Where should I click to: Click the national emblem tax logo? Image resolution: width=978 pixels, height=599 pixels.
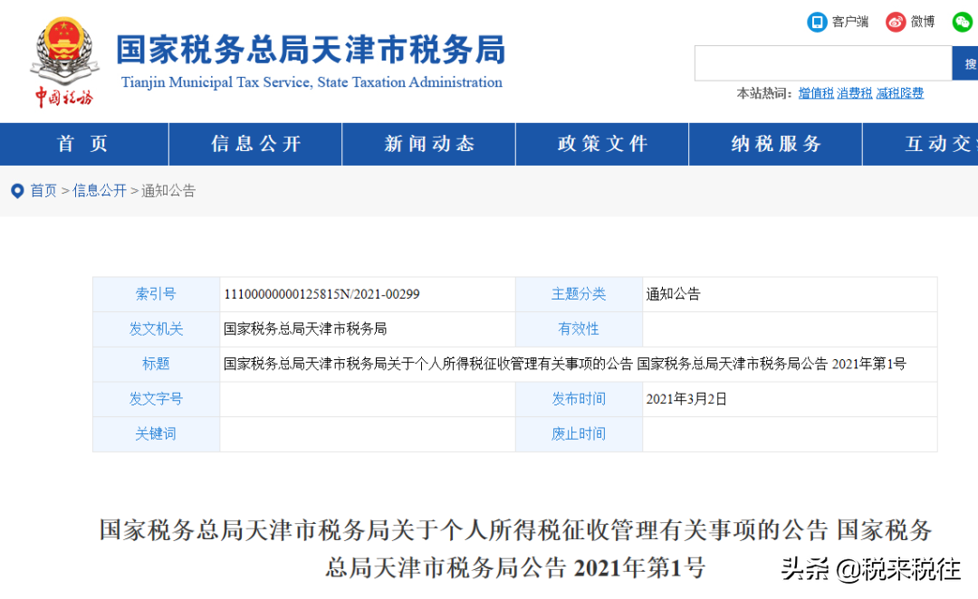pos(64,62)
